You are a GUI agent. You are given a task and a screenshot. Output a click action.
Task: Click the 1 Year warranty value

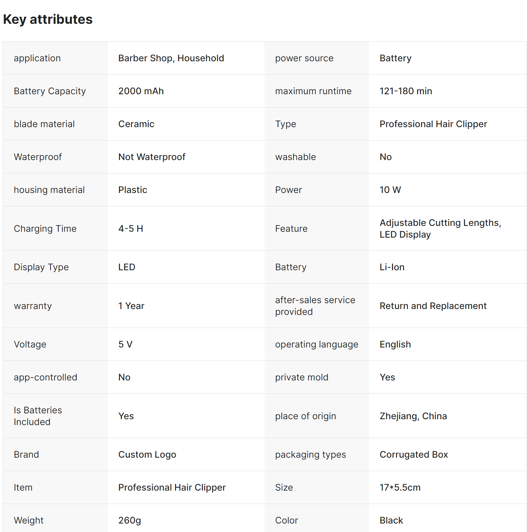point(131,306)
